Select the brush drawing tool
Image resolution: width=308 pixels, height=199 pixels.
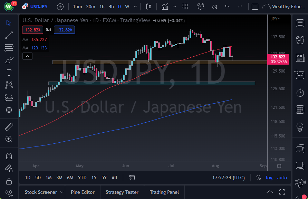pyautogui.click(x=9, y=60)
